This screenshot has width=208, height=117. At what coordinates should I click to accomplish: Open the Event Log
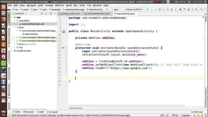[x=197, y=112]
